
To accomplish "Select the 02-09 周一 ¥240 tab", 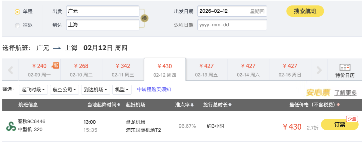I will tap(39, 70).
